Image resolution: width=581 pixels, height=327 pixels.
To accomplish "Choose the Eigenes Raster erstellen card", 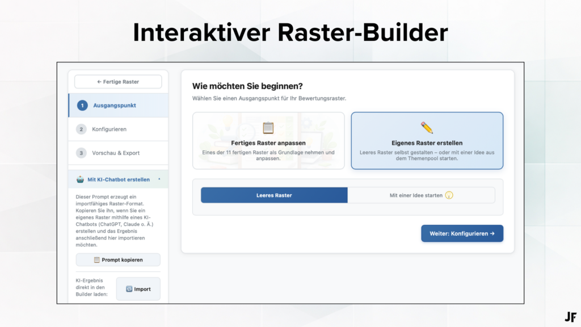I will (x=427, y=141).
